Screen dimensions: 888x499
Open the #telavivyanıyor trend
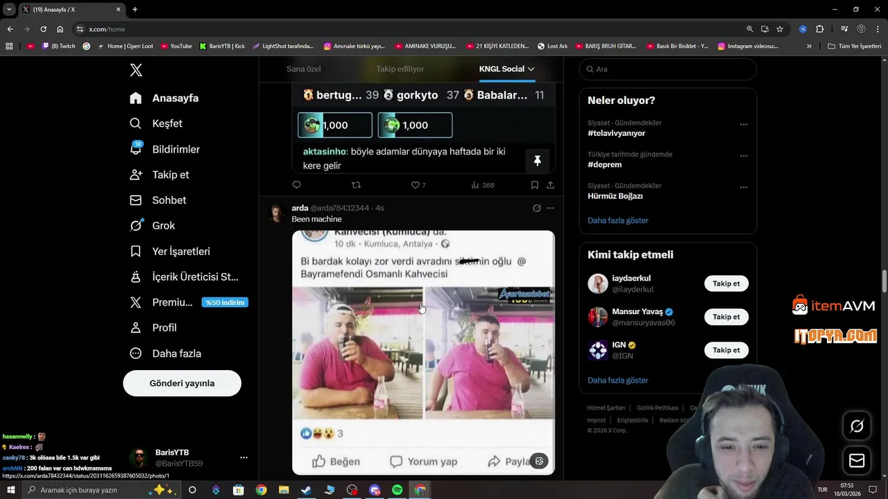[x=616, y=133]
